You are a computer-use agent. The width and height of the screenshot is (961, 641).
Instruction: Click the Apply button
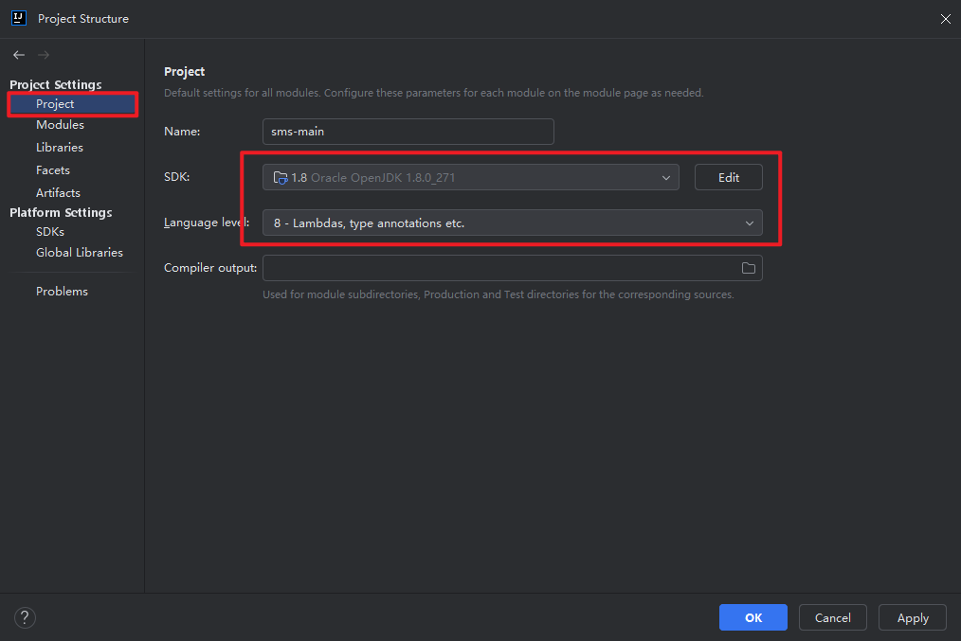click(913, 617)
